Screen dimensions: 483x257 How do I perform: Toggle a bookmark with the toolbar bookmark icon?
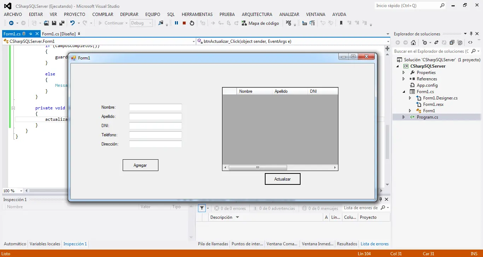click(x=341, y=23)
